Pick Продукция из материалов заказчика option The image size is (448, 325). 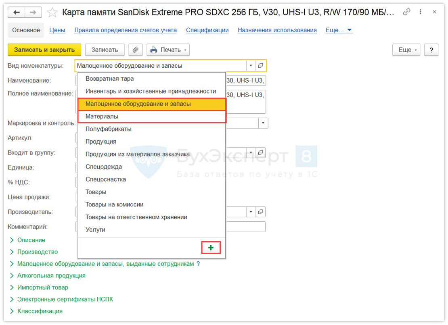[152, 154]
